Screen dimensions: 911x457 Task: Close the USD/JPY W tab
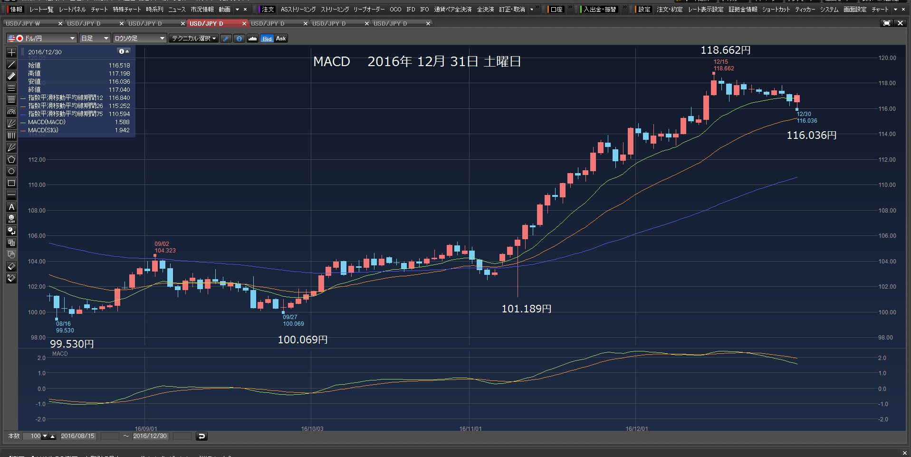(60, 23)
